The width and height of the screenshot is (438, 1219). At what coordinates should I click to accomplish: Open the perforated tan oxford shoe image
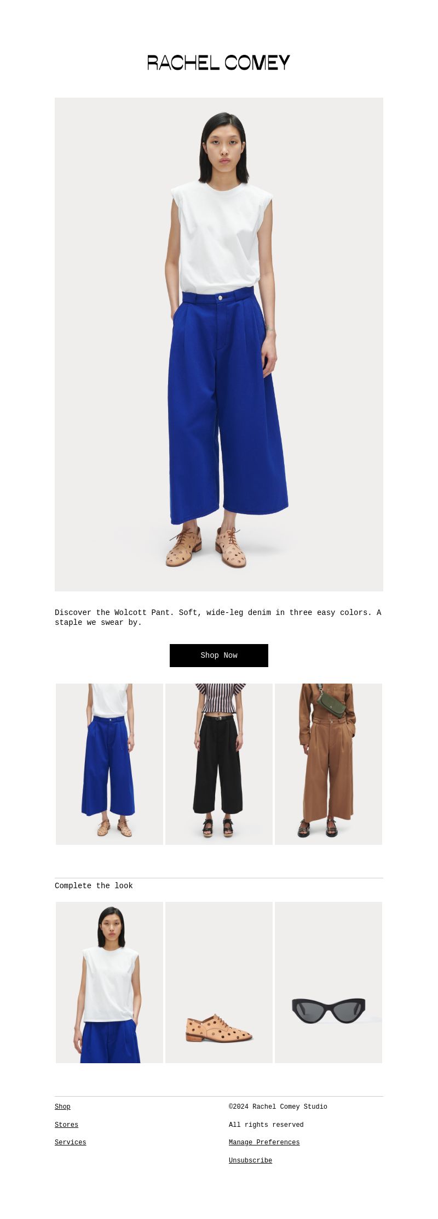[219, 983]
